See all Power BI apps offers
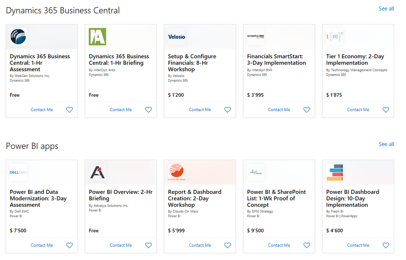Image resolution: width=406 pixels, height=260 pixels. point(386,144)
